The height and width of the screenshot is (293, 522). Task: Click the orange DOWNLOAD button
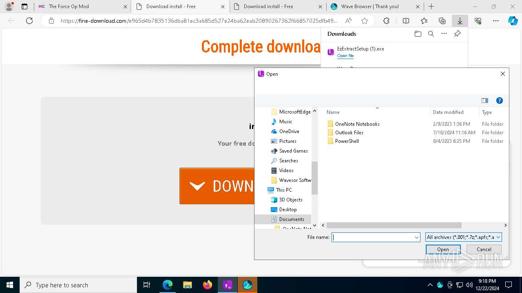tap(217, 186)
